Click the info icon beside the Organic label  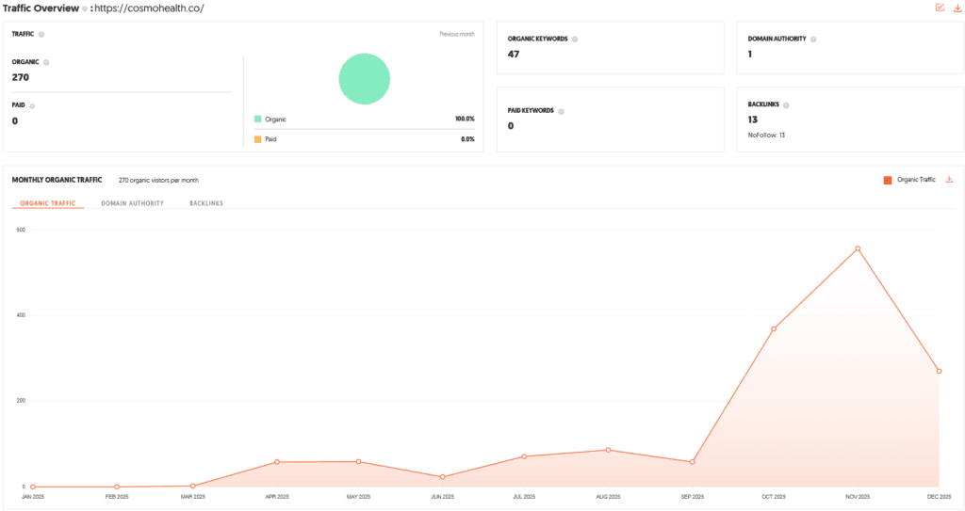tap(46, 62)
